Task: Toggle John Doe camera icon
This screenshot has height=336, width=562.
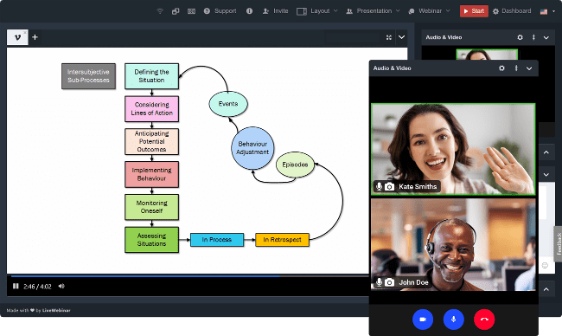Action: click(x=389, y=282)
